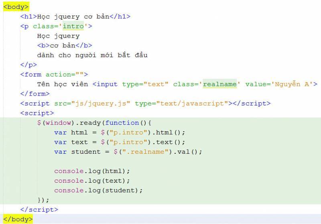
Task: Click the ".realname" selector string
Action: [x=145, y=152]
